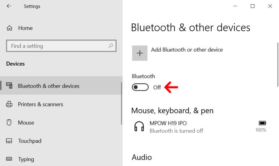Click the Typing keyboard icon
Viewport: 279px width, 166px height.
click(9, 159)
